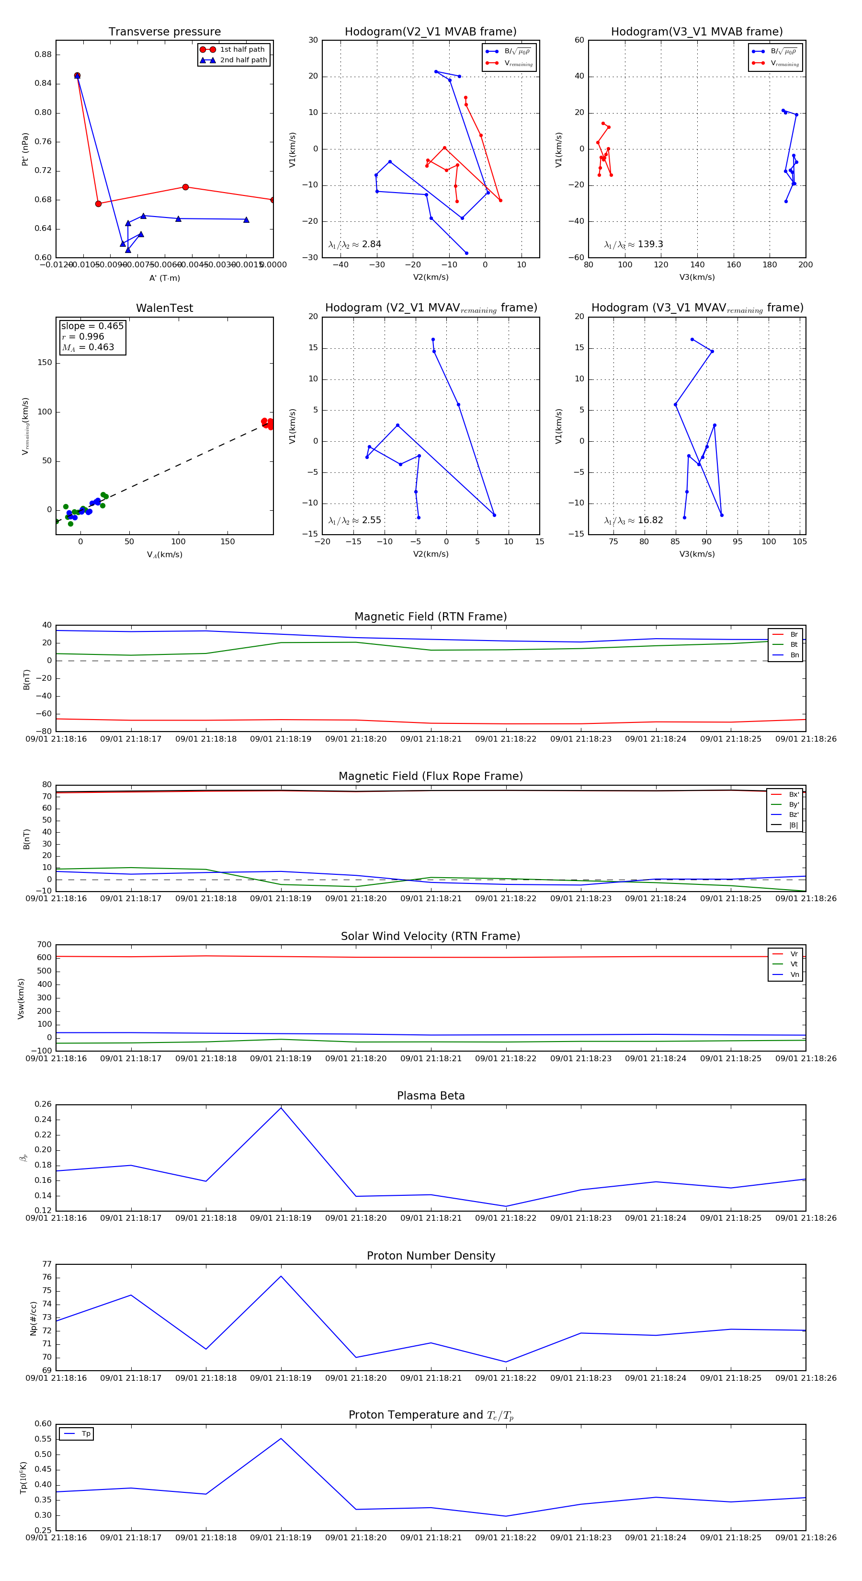Image resolution: width=862 pixels, height=1581 pixels.
Task: Click the "Vsw(km/s)" y-axis label
Action: [x=21, y=998]
